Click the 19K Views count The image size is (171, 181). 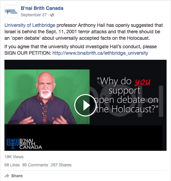(14, 157)
